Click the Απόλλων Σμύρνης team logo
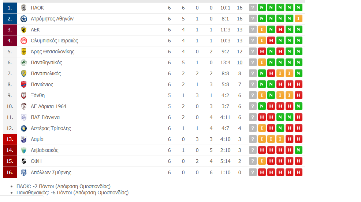Viewport: 361px width, 202px height. (24, 172)
